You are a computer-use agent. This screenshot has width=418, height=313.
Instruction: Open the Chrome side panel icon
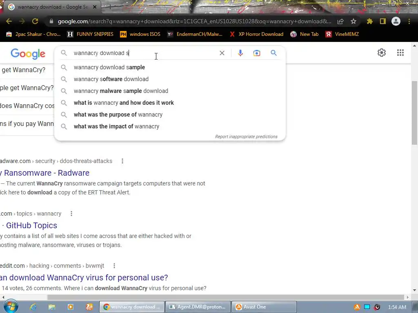(x=383, y=21)
